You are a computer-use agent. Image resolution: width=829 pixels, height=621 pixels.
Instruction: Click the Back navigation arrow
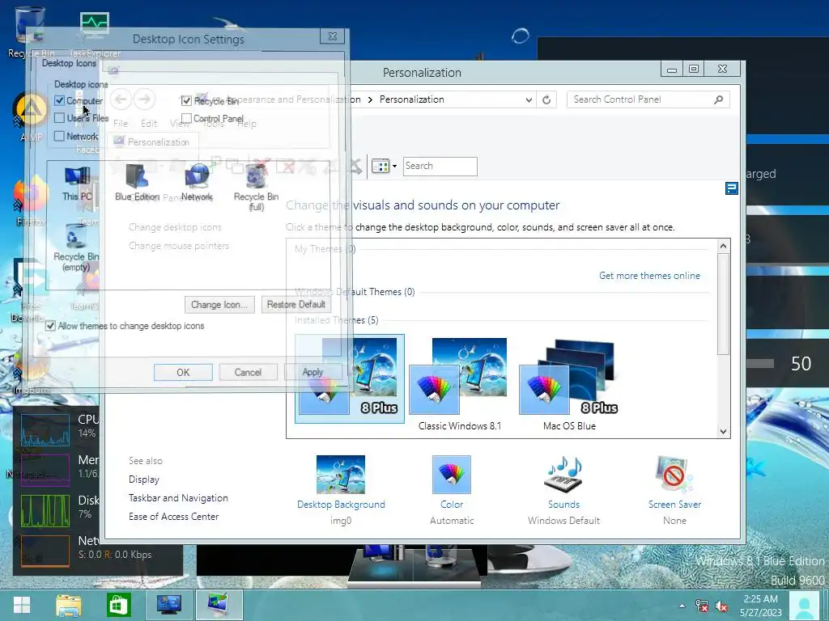tap(121, 99)
